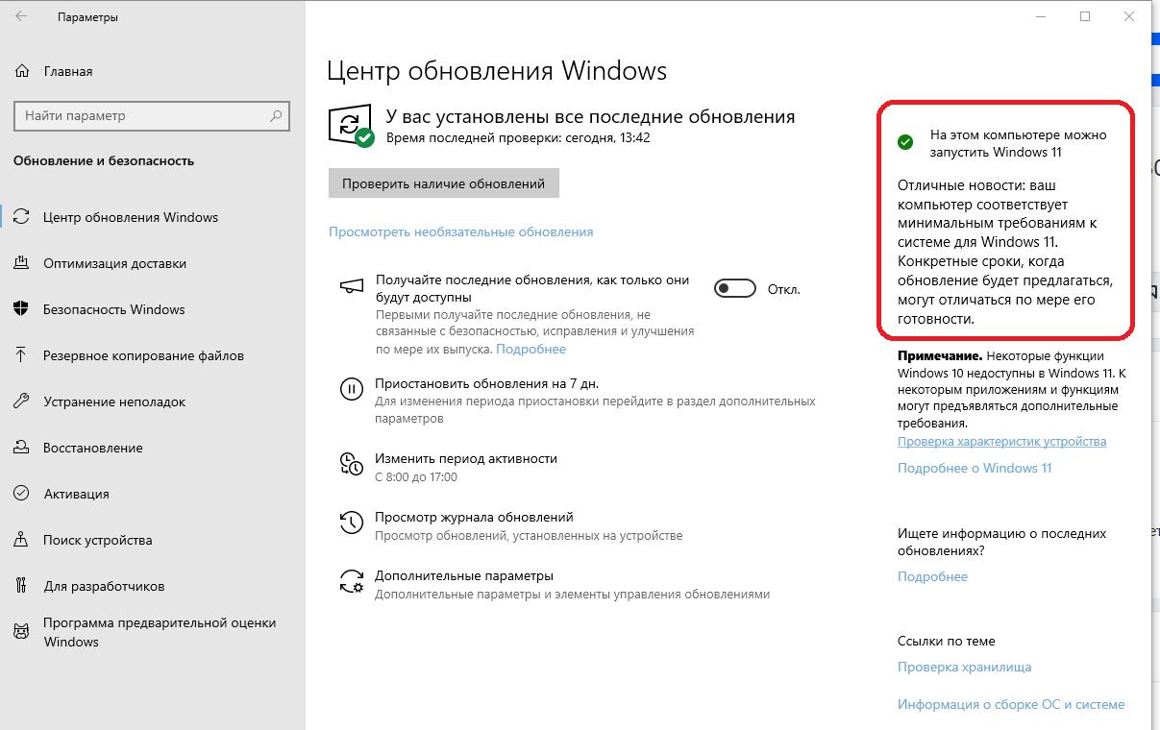This screenshot has height=730, width=1160.
Task: Open 'Устранение неполадок' section
Action: (114, 401)
